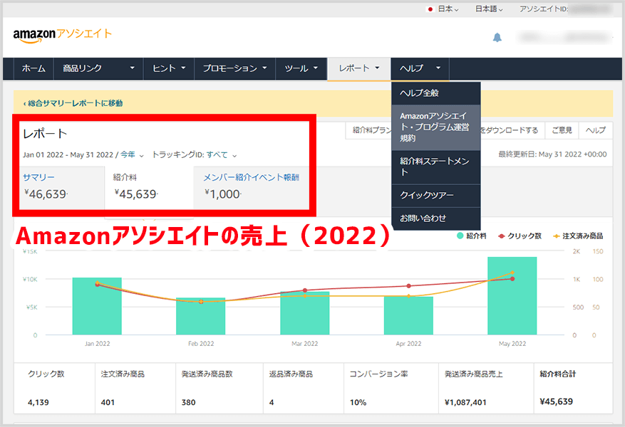Open the 今年 date range dropdown
Viewport: 625px width, 427px height.
coord(132,155)
